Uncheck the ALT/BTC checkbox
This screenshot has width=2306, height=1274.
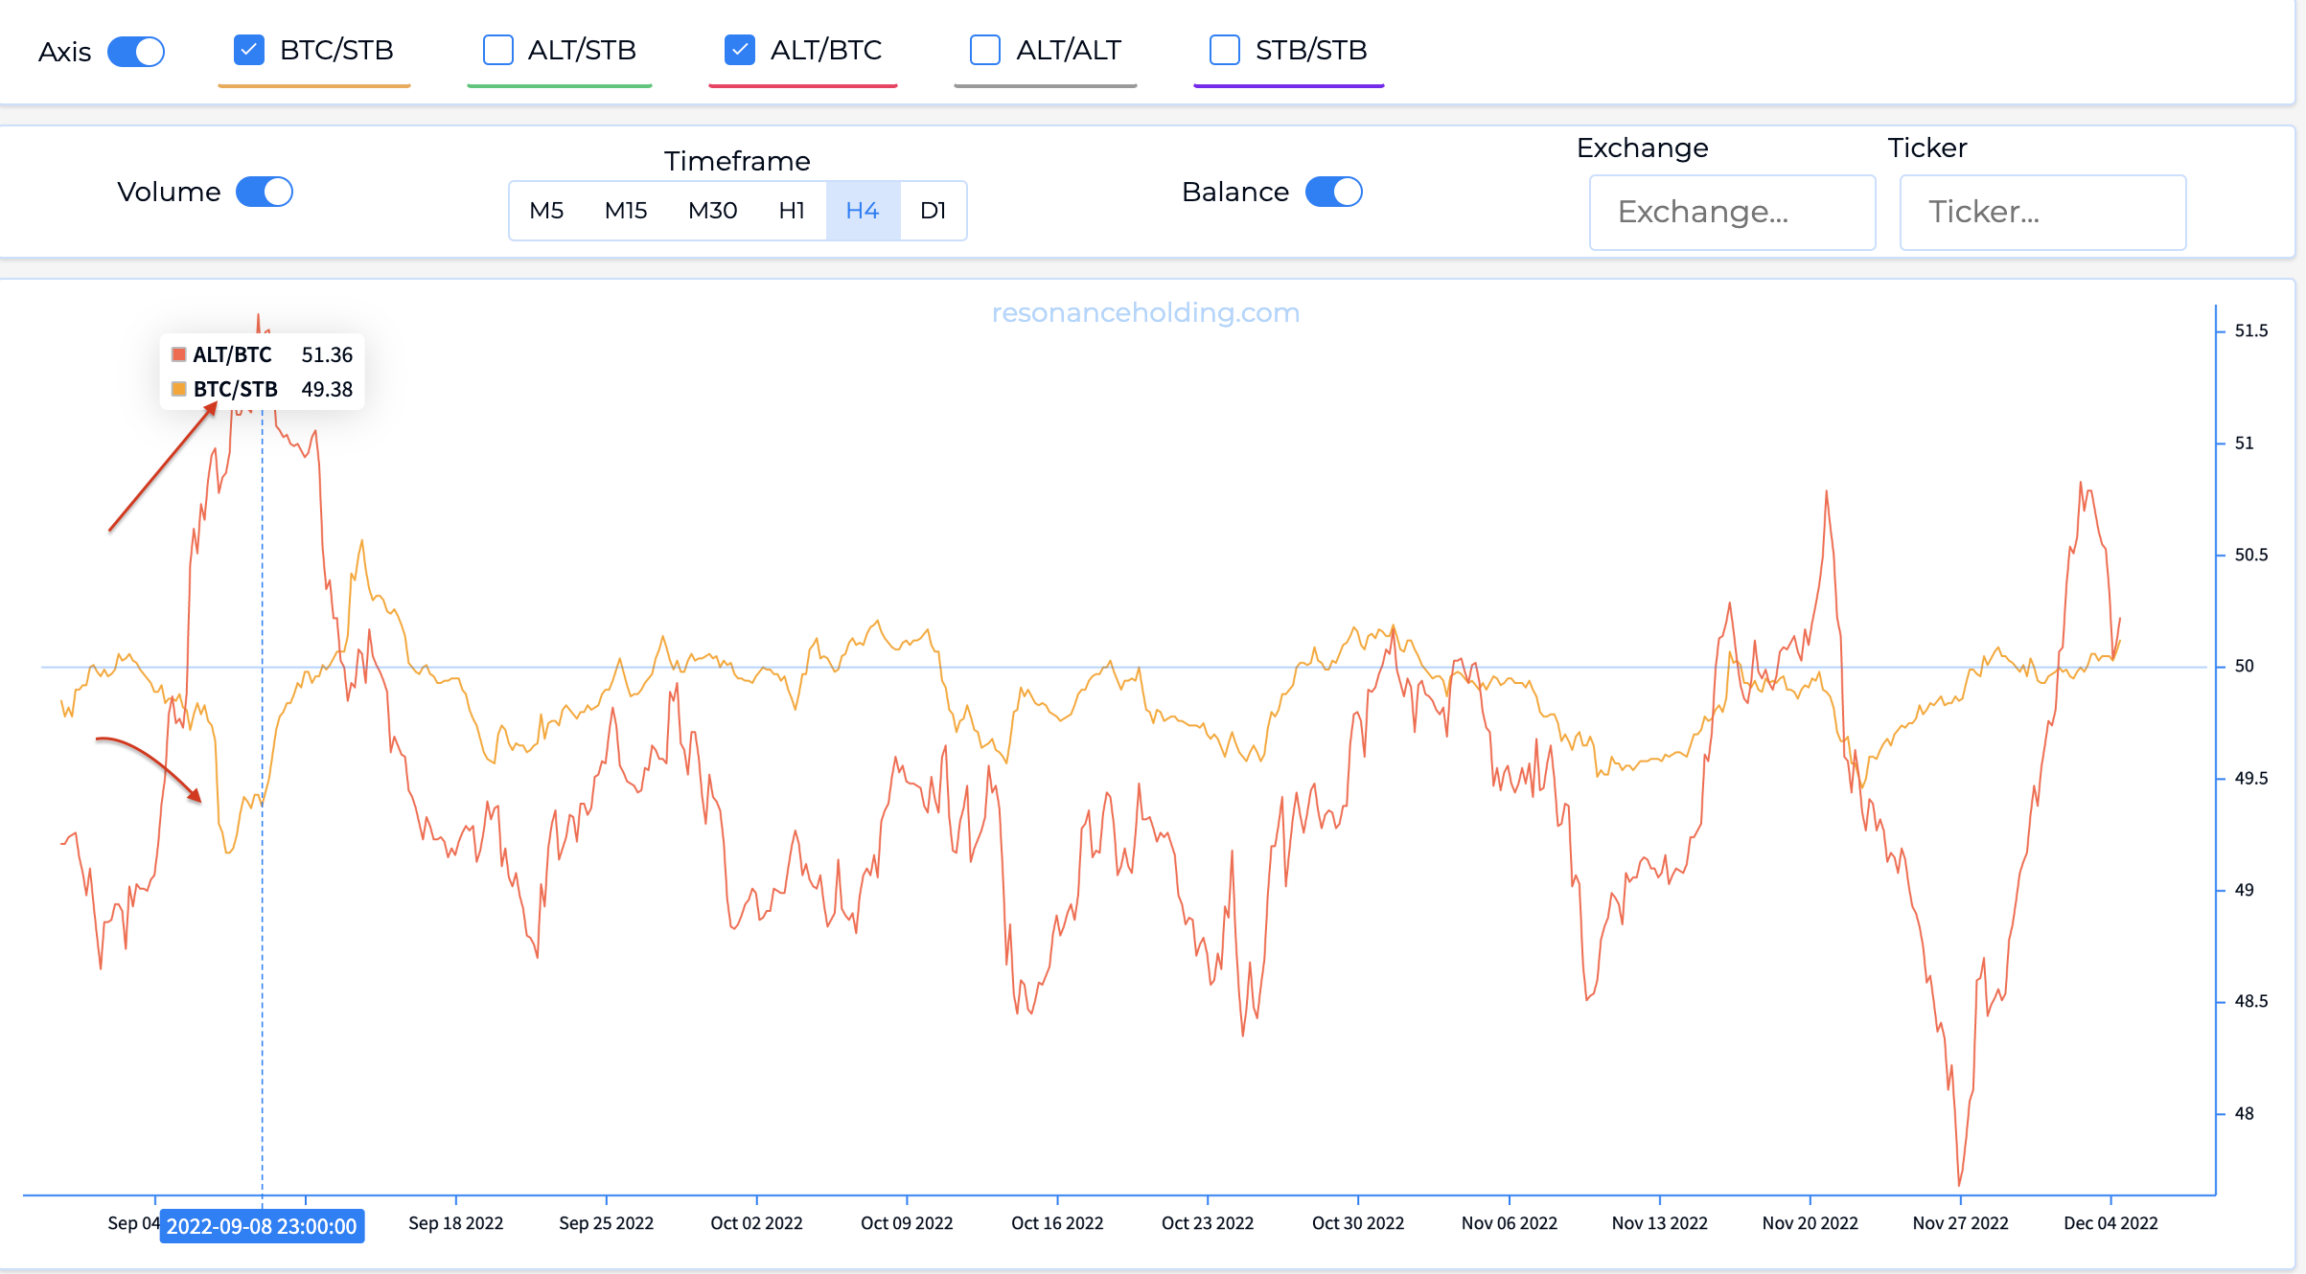[x=740, y=50]
